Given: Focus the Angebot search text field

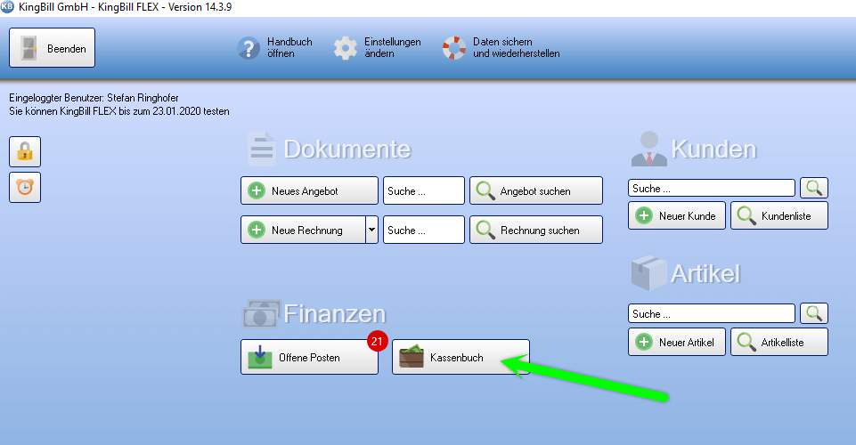Looking at the screenshot, I should (x=424, y=190).
